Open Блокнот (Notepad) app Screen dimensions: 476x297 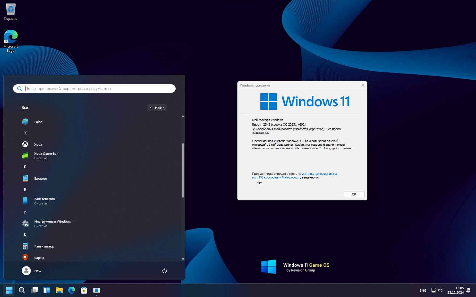coord(41,178)
